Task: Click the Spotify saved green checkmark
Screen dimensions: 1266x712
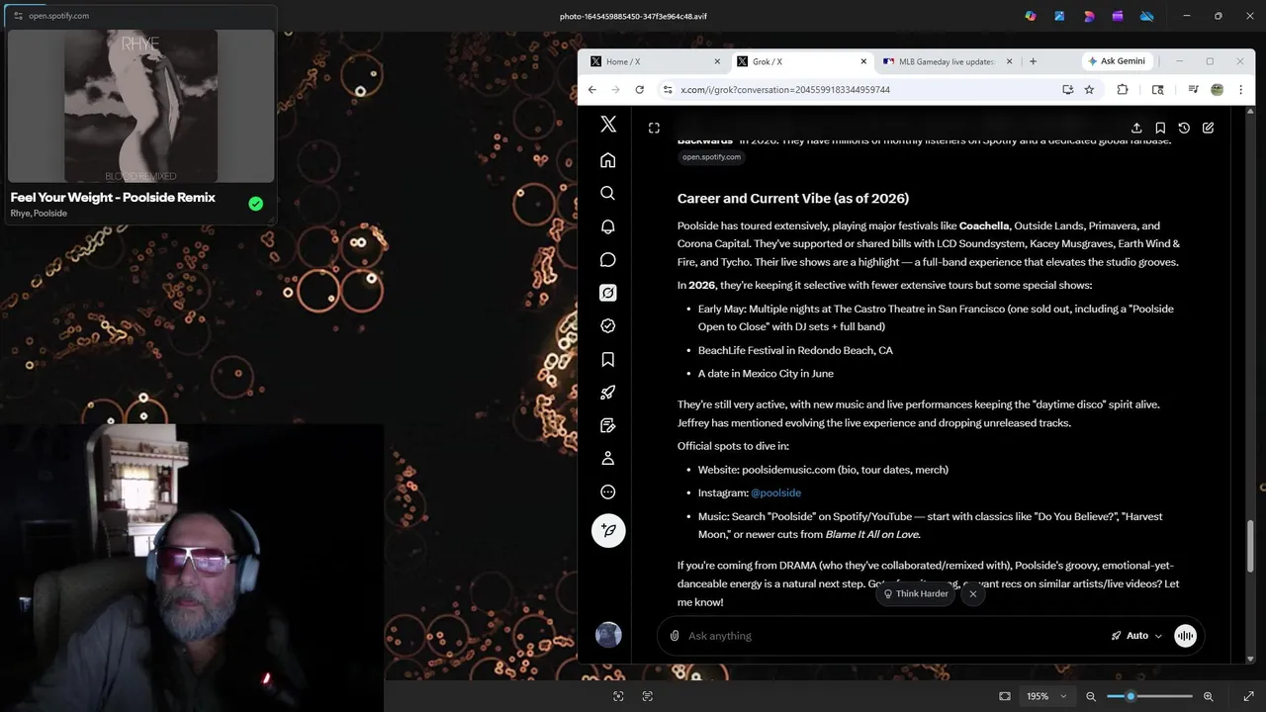Action: click(256, 203)
